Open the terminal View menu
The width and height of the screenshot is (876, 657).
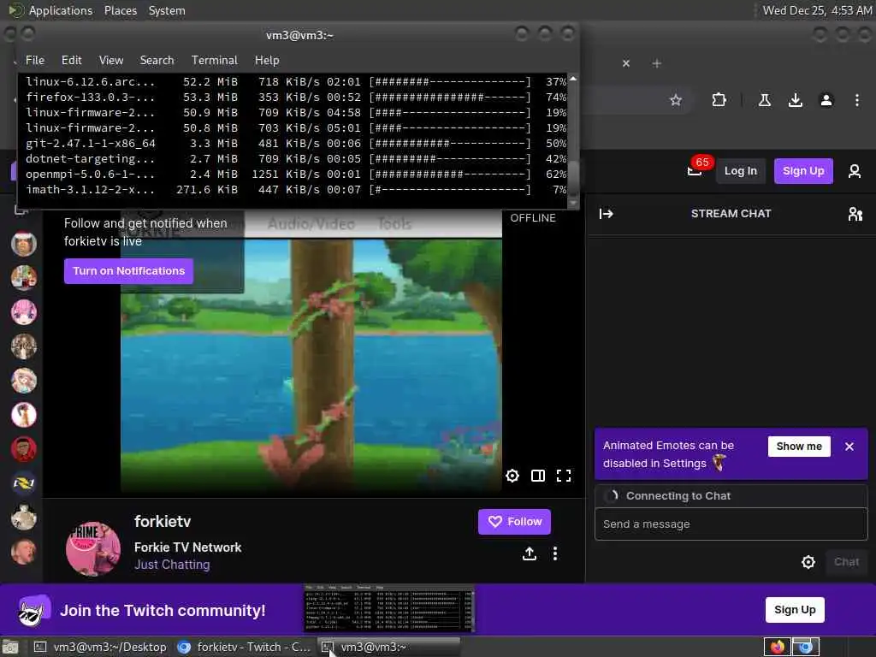[111, 61]
